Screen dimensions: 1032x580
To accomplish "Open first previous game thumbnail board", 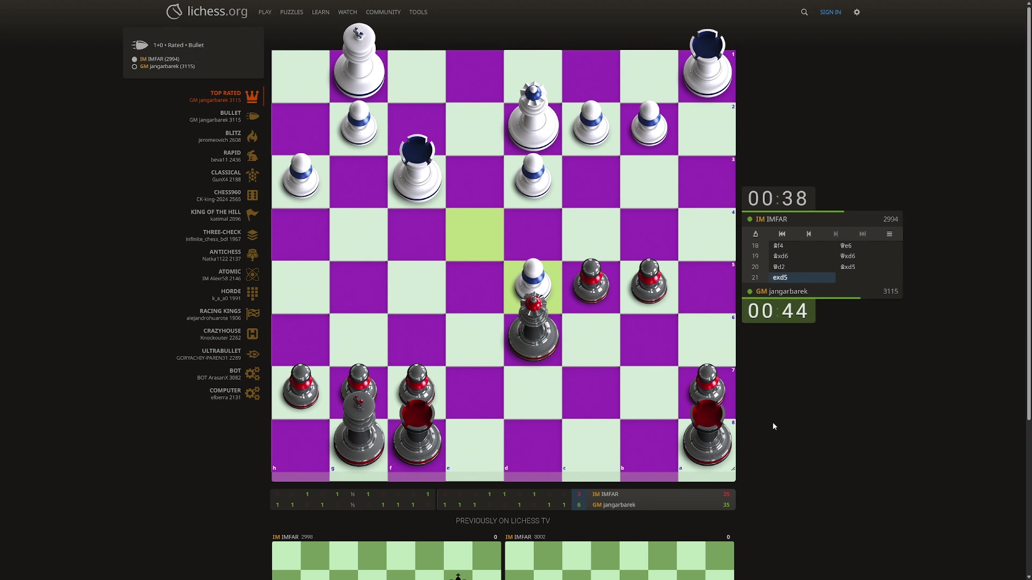I will click(x=386, y=560).
